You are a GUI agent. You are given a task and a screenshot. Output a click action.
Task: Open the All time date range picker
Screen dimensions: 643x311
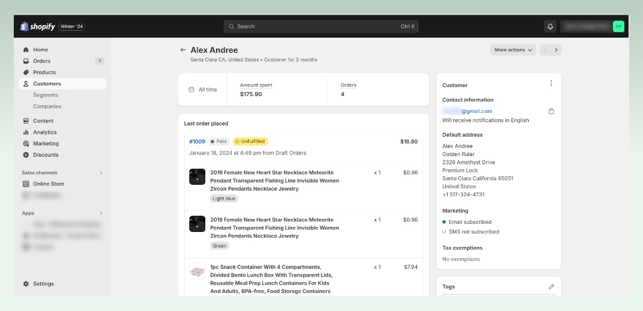[203, 90]
